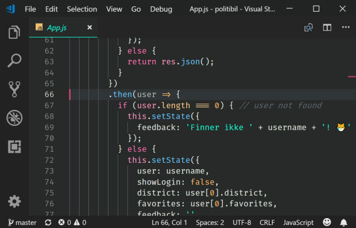Open the Manage gear menu
The width and height of the screenshot is (356, 228).
(x=14, y=202)
